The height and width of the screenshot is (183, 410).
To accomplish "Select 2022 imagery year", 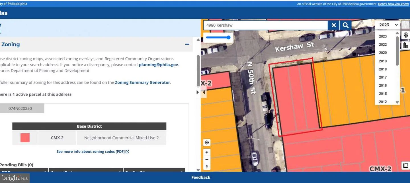I will (383, 45).
